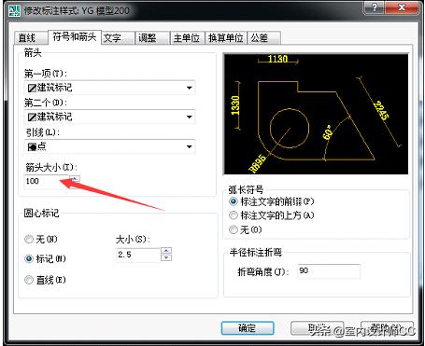Click the 折弯角度 input field
The width and height of the screenshot is (425, 346).
329,271
